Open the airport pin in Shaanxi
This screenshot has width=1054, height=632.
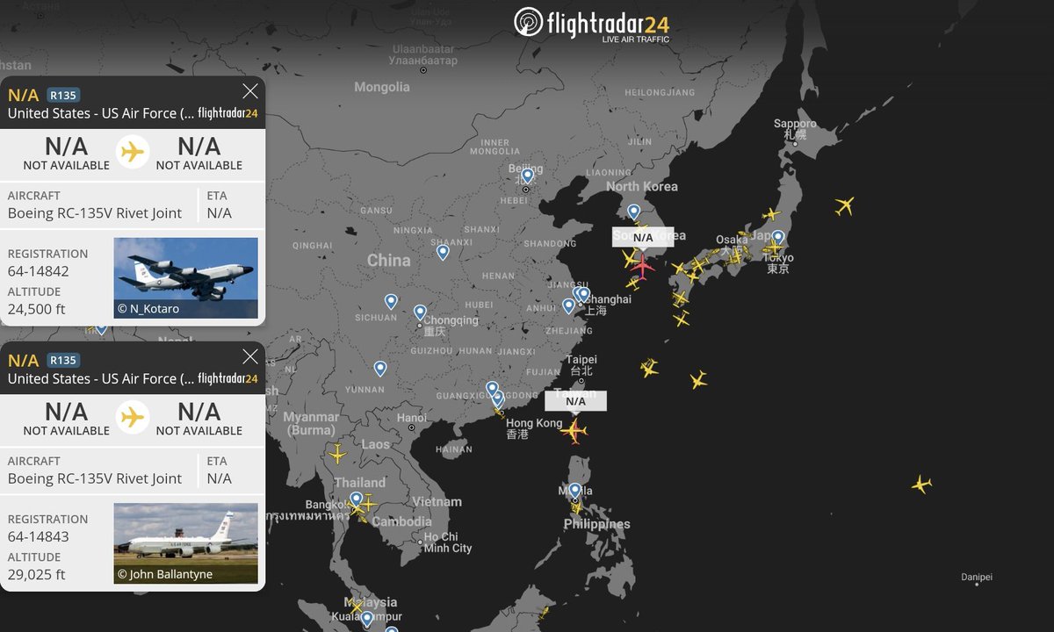(x=443, y=252)
